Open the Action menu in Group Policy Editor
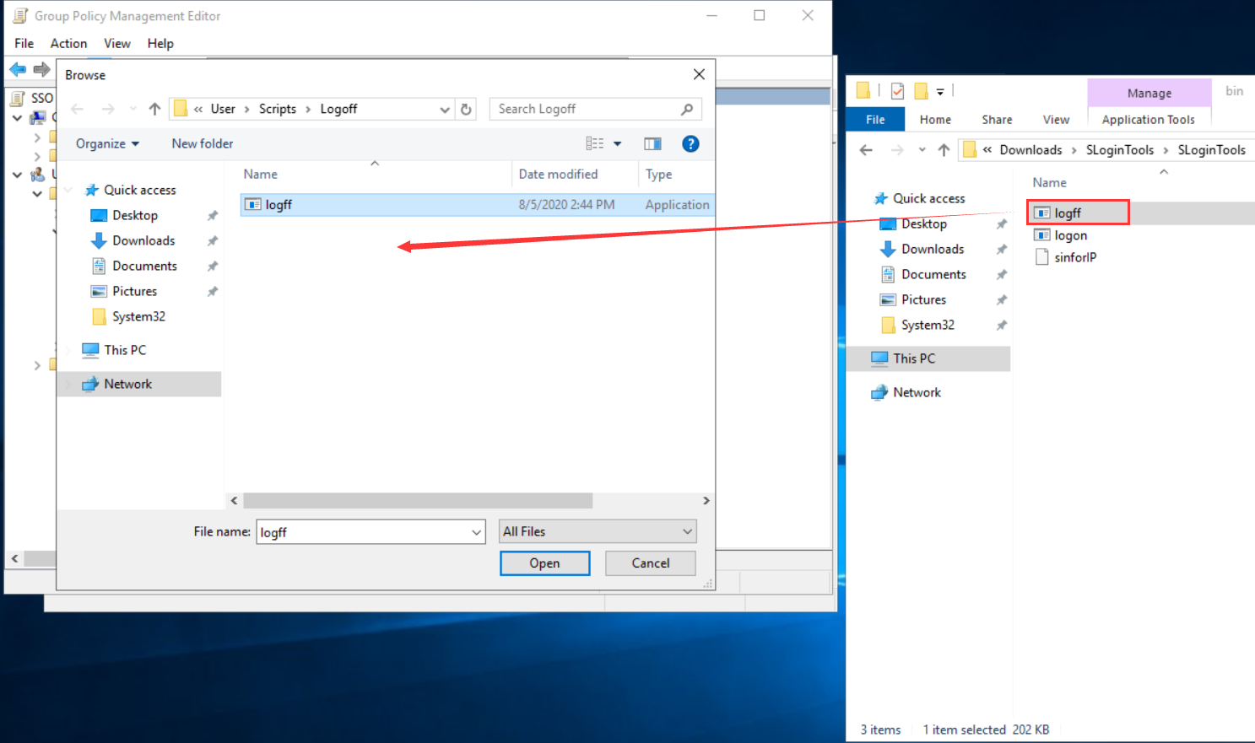Screen dimensions: 1255x743 click(x=68, y=44)
